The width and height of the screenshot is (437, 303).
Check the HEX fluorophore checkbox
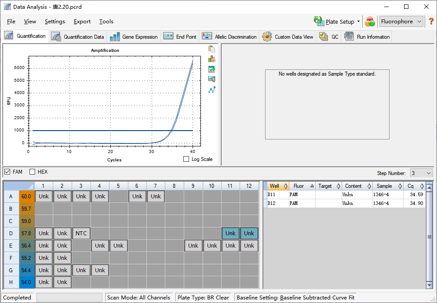tap(33, 172)
